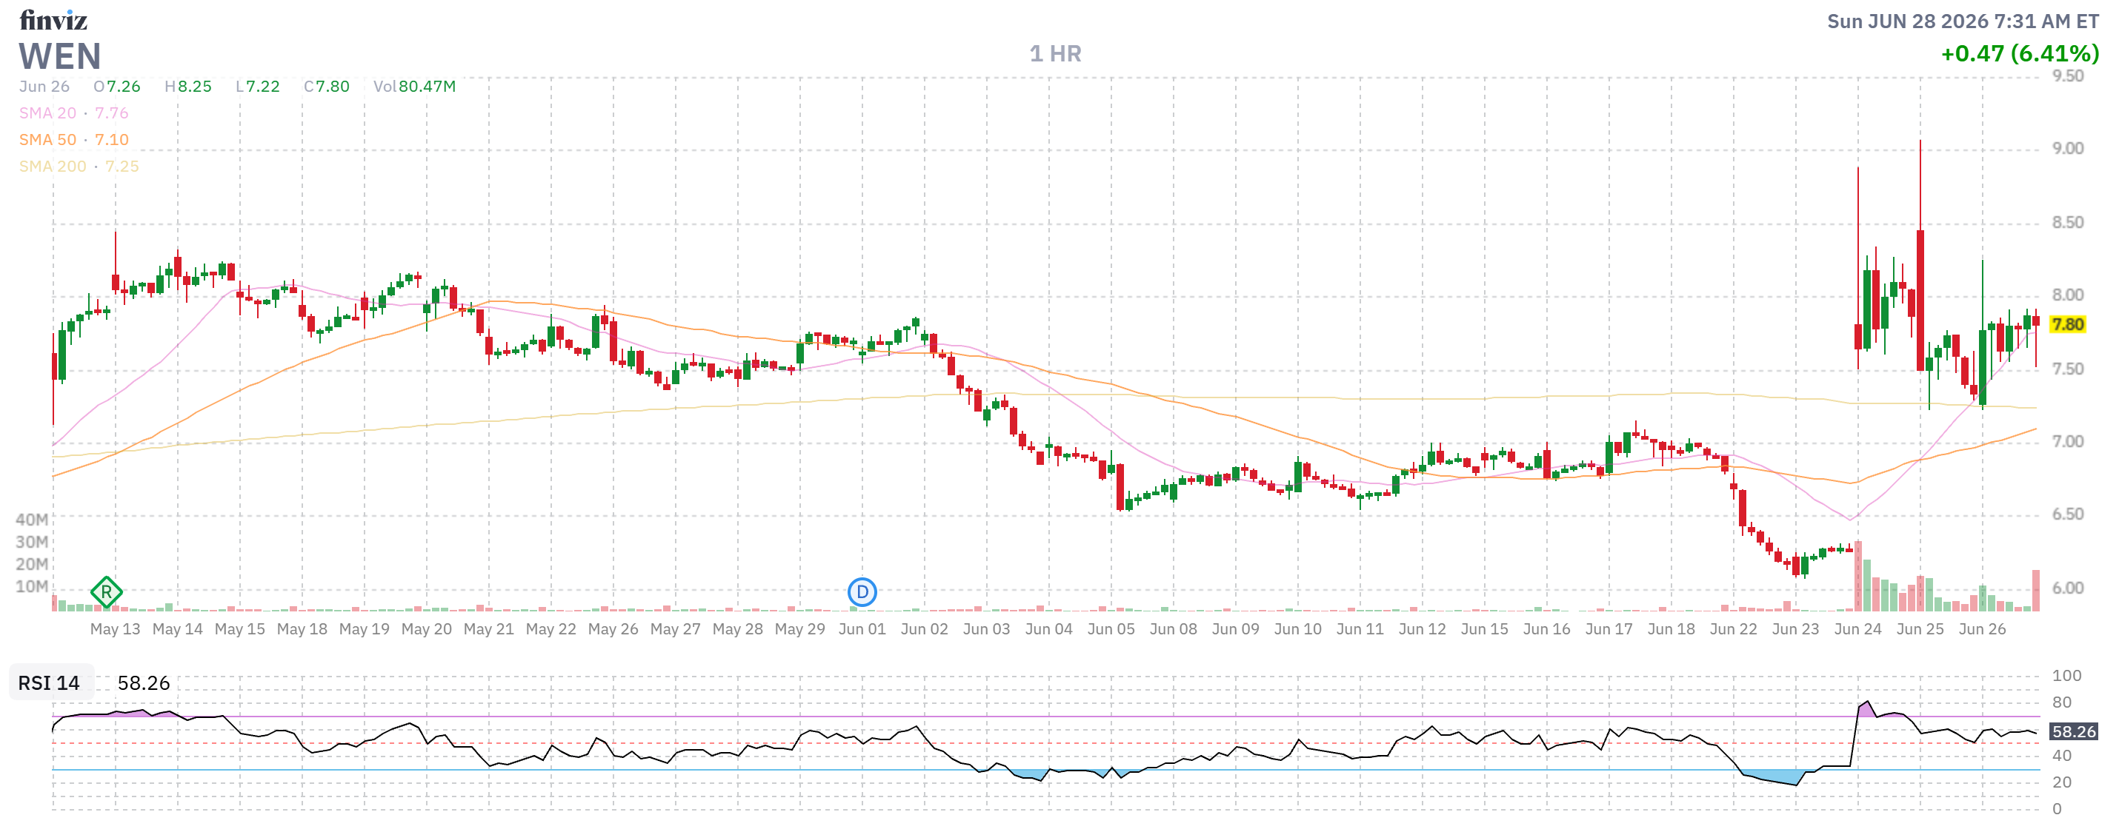
Task: Click the 20M volume axis label
Action: click(x=32, y=564)
